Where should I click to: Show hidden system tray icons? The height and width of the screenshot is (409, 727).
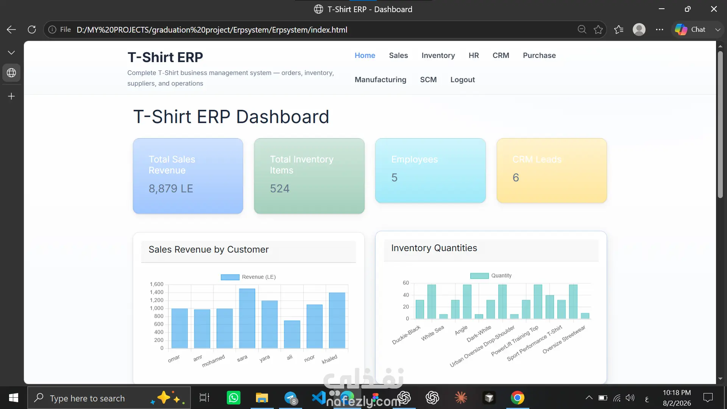point(589,398)
